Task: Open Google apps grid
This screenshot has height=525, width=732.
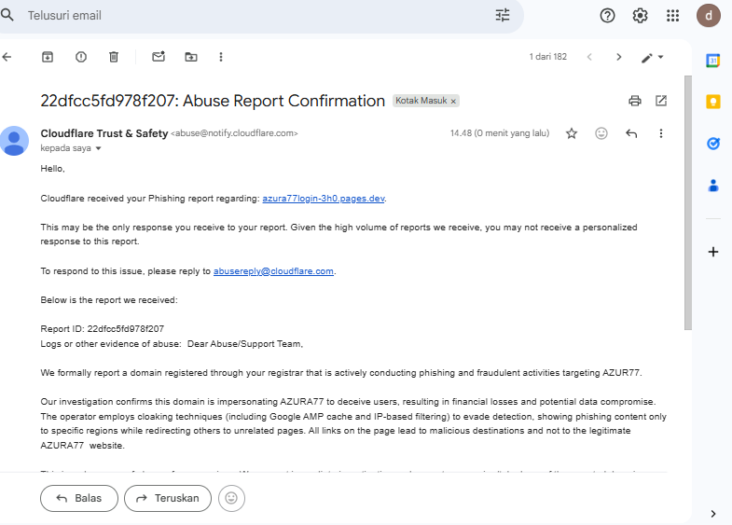Action: click(x=672, y=16)
